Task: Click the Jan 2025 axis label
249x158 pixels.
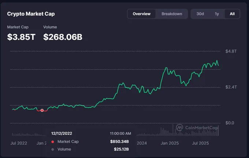Action: click(x=170, y=143)
